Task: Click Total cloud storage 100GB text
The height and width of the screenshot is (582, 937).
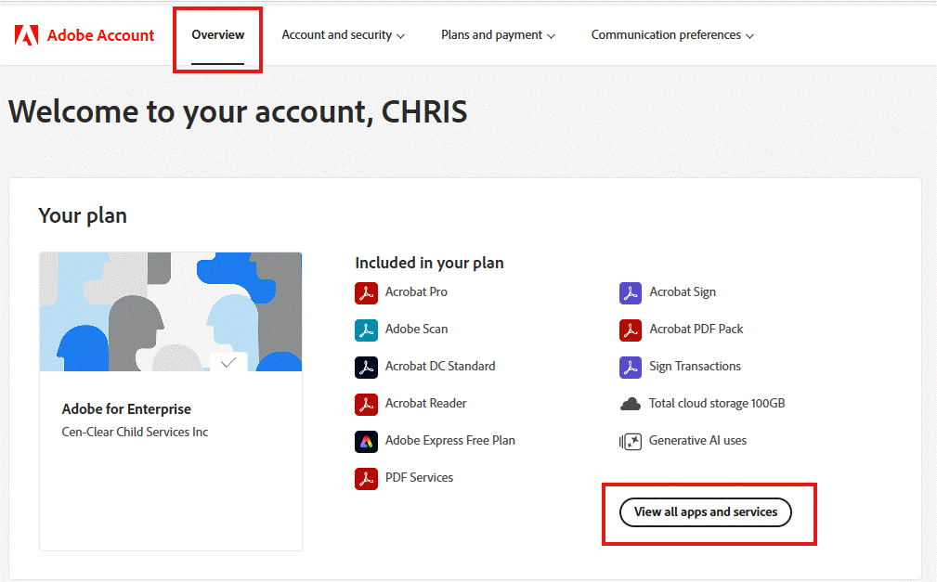Action: point(717,404)
